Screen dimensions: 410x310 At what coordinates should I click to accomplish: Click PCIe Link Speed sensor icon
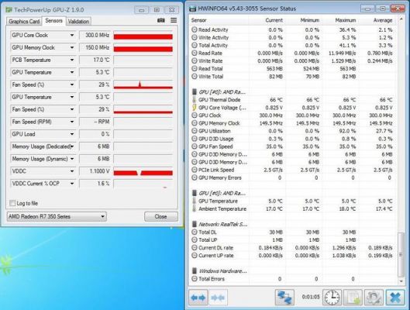[195, 170]
